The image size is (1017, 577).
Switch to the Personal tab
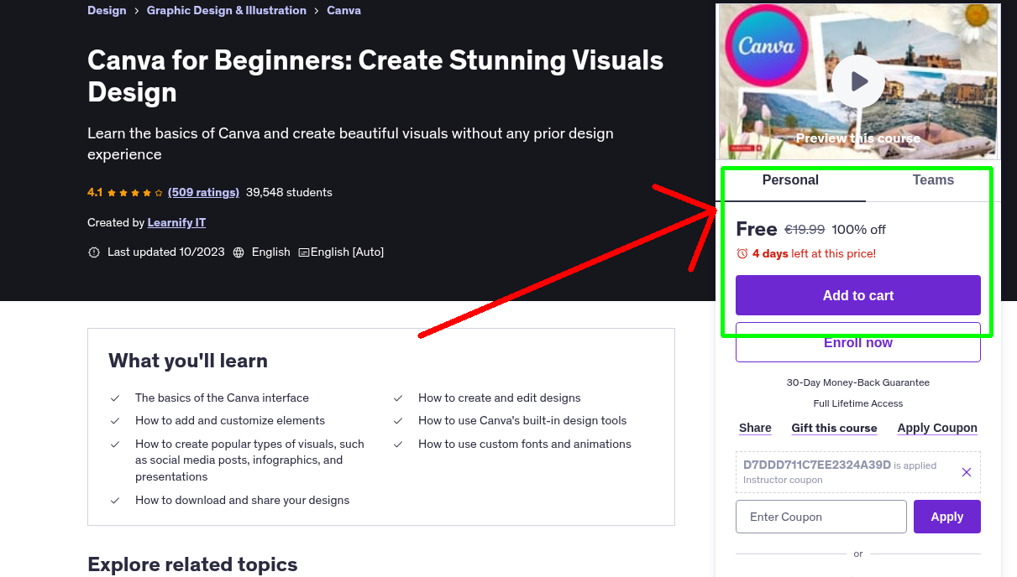tap(790, 180)
